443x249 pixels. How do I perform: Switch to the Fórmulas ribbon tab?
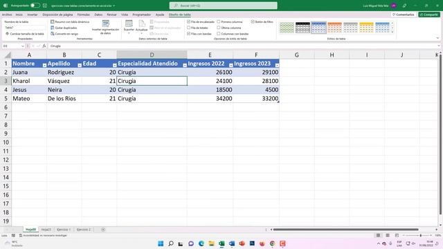point(83,15)
